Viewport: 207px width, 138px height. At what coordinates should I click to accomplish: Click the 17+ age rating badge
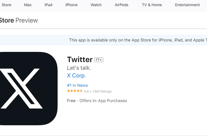[99, 60]
